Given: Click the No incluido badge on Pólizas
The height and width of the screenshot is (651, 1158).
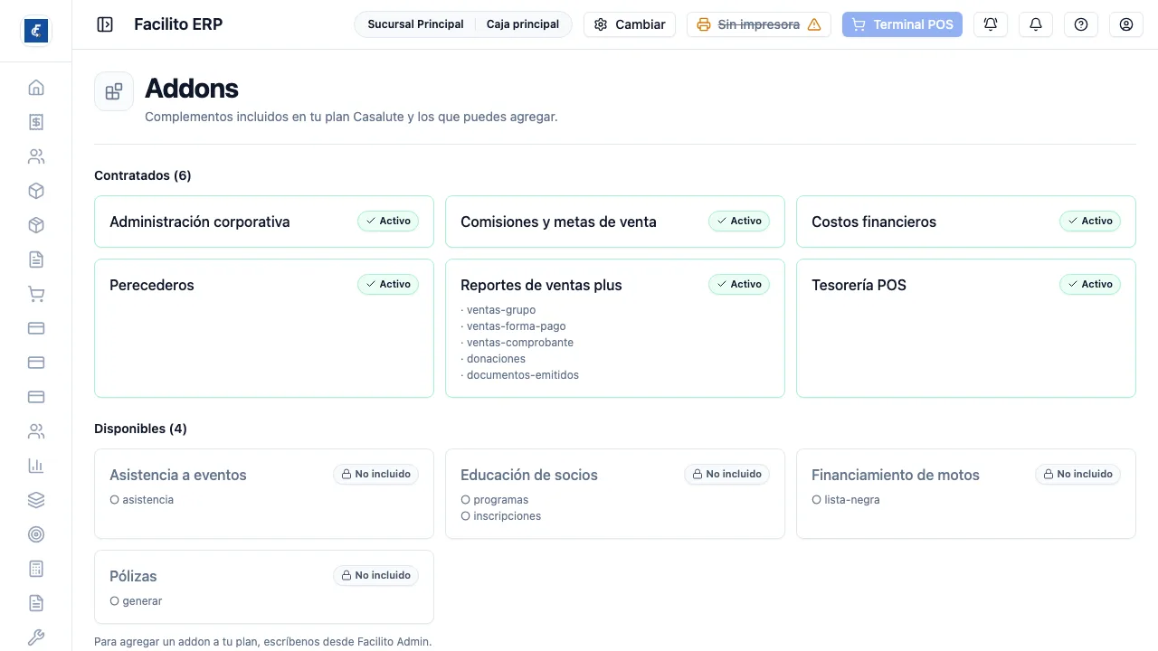Looking at the screenshot, I should click(375, 575).
